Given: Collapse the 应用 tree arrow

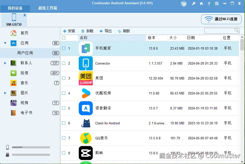Looking at the screenshot, I should coord(5,43).
